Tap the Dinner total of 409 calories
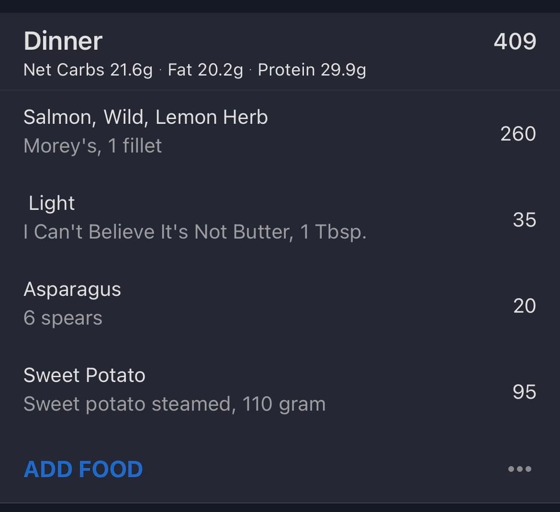Screen dimensions: 560x512 [x=514, y=41]
